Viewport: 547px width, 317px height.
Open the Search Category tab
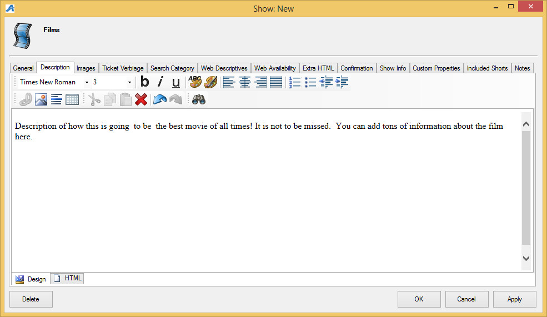172,68
